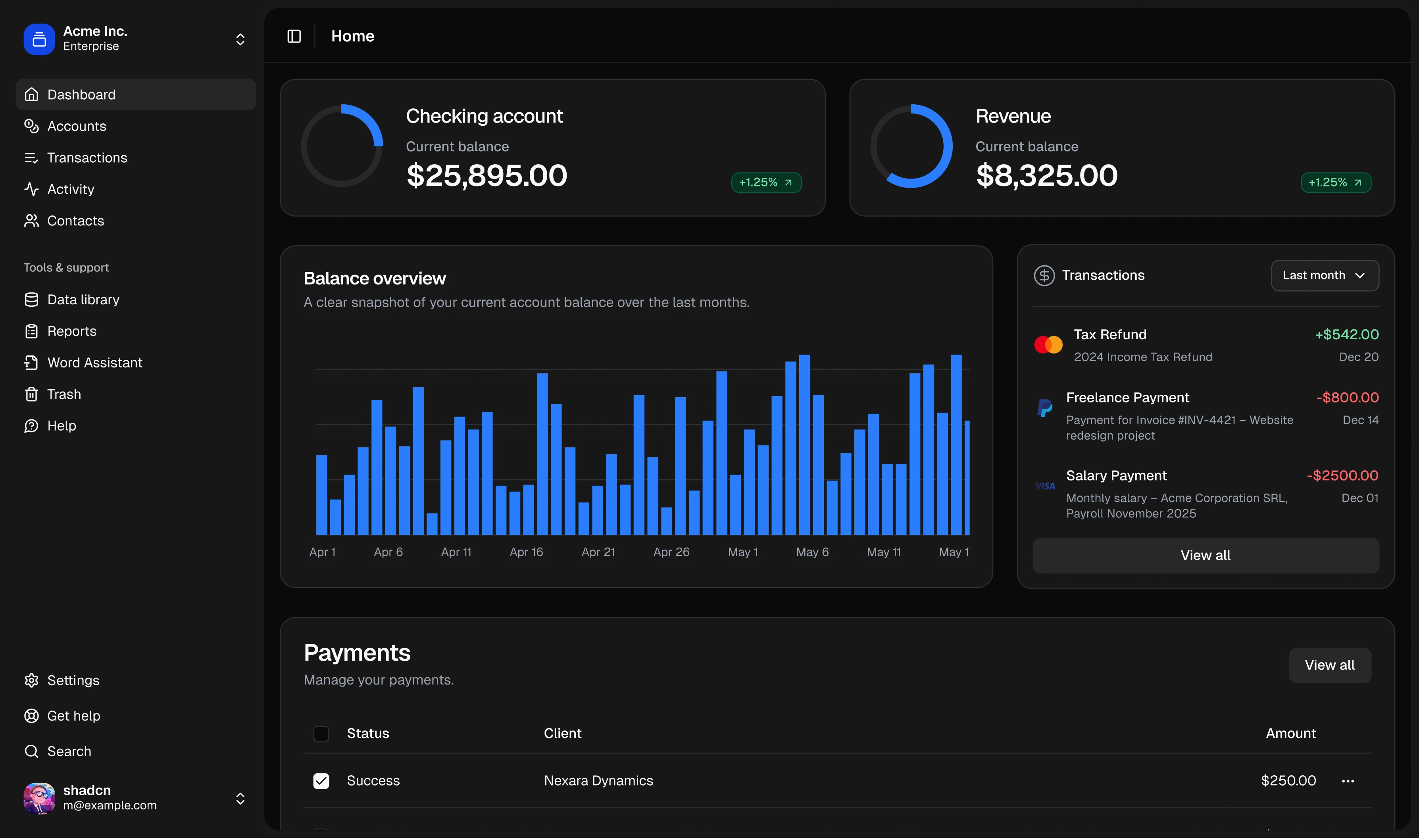Image resolution: width=1419 pixels, height=838 pixels.
Task: Go to Transactions in the sidebar
Action: point(87,158)
